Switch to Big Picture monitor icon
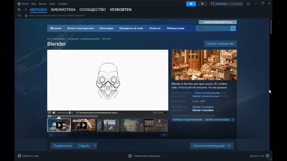 pos(248,4)
